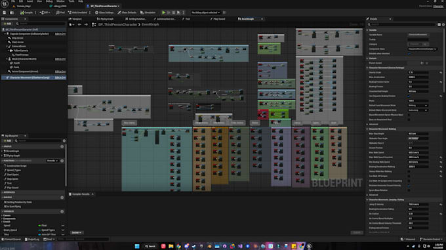Open the Component Class dropdown
The image size is (446, 250).
pos(422,49)
